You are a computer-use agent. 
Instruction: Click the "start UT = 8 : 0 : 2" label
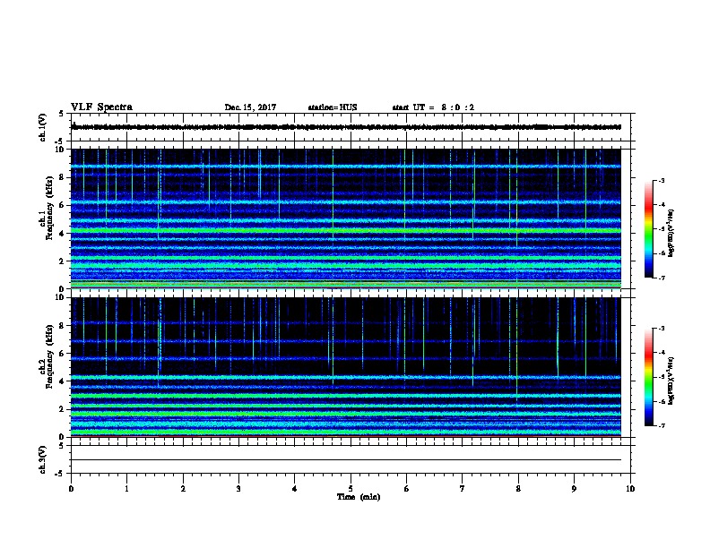pyautogui.click(x=433, y=107)
